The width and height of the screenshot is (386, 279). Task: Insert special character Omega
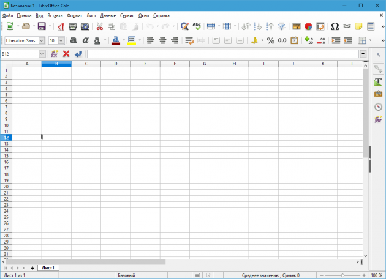(x=335, y=26)
